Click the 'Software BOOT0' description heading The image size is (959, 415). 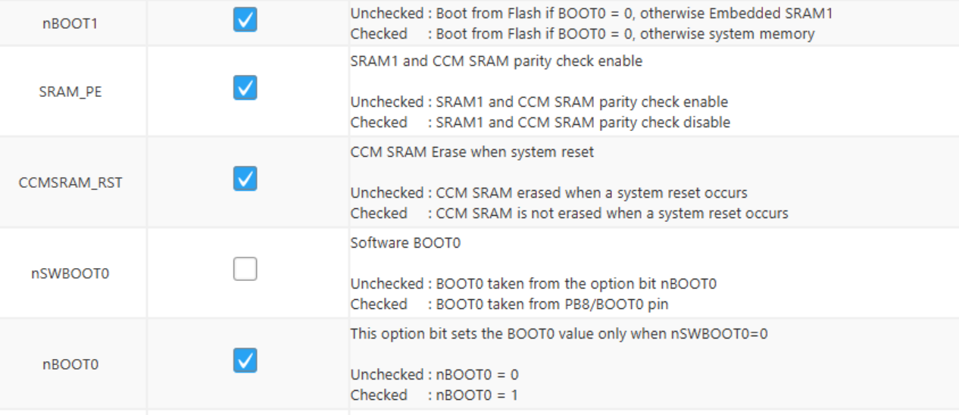[x=405, y=243]
